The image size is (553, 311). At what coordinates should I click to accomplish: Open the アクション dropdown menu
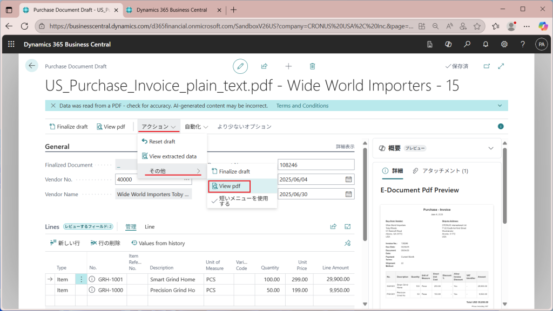click(x=159, y=126)
